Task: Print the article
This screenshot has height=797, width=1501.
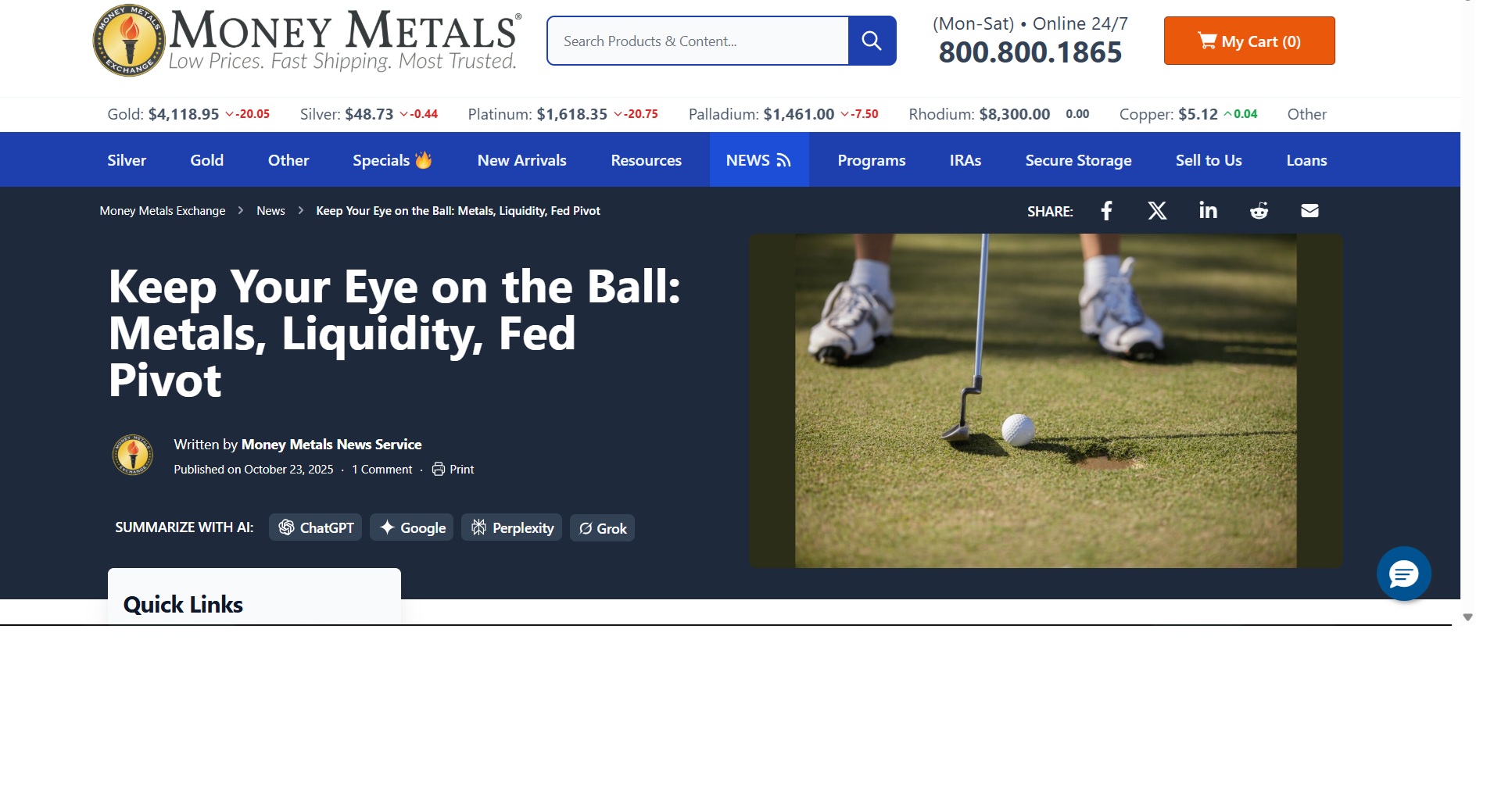Action: [453, 470]
